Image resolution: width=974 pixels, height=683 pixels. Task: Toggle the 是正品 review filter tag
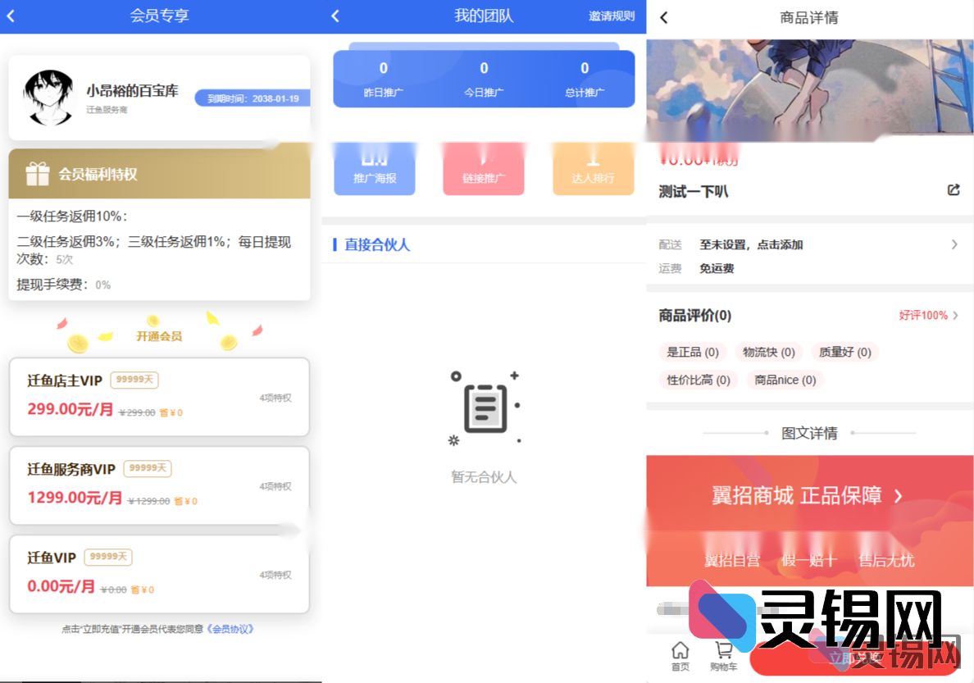(x=692, y=352)
